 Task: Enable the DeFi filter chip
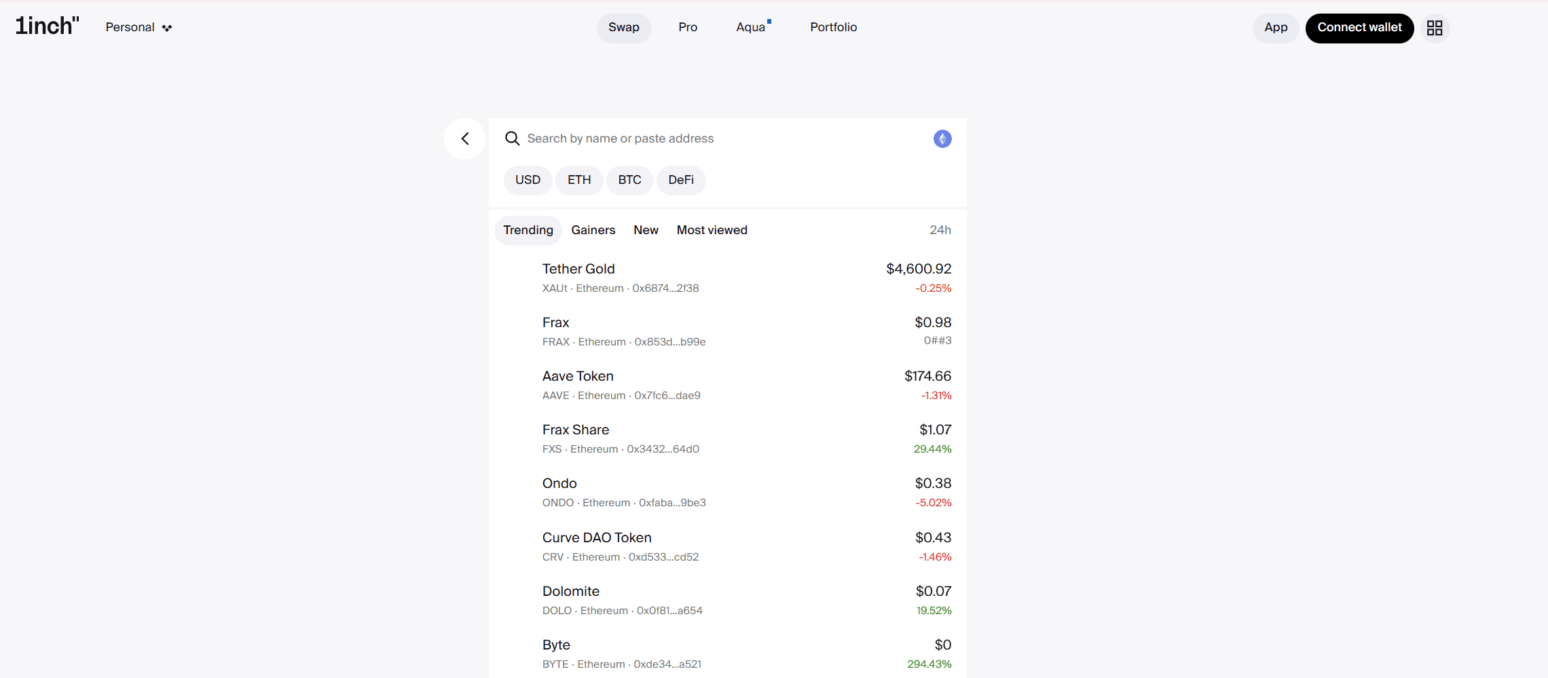[680, 181]
